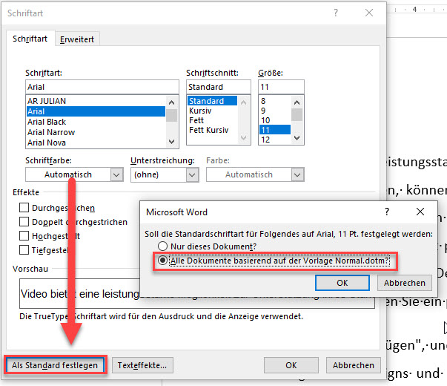447x386 pixels.
Task: Click Als Standard festlegen button
Action: 55,365
